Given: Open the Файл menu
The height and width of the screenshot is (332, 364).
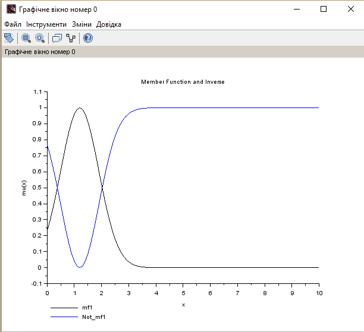Looking at the screenshot, I should point(12,24).
